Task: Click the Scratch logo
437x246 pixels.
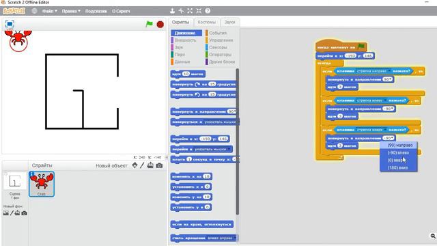Action: [14, 11]
